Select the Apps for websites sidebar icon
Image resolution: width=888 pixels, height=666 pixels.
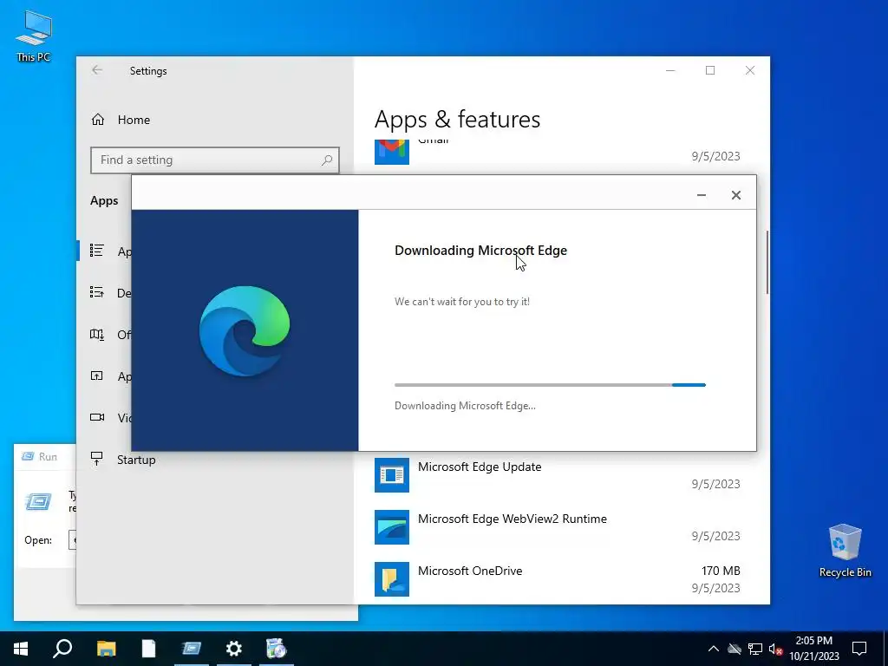tap(97, 376)
